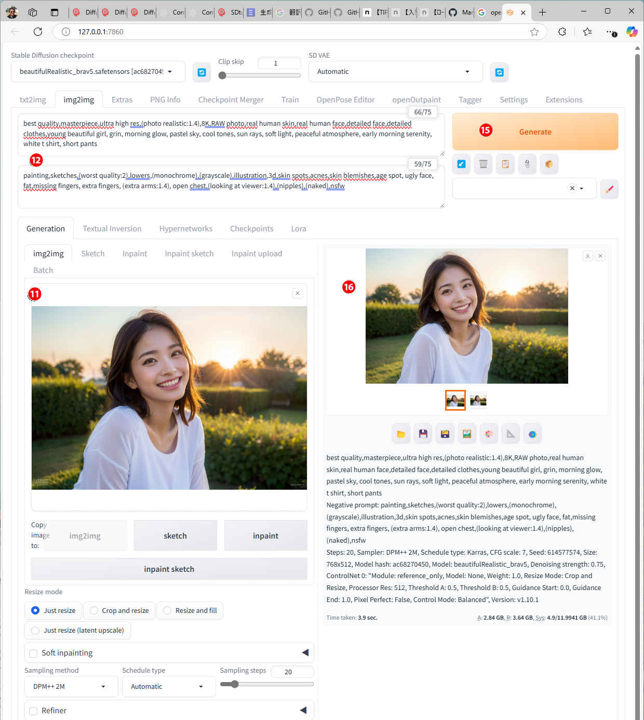Image resolution: width=644 pixels, height=720 pixels.
Task: Open the output folder with the folder icon
Action: point(401,434)
